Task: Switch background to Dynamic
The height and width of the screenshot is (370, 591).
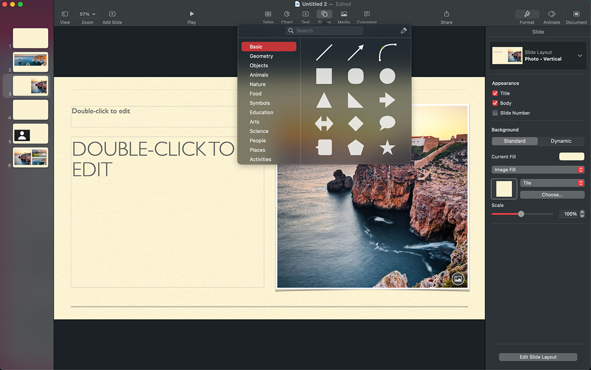Action: point(561,141)
